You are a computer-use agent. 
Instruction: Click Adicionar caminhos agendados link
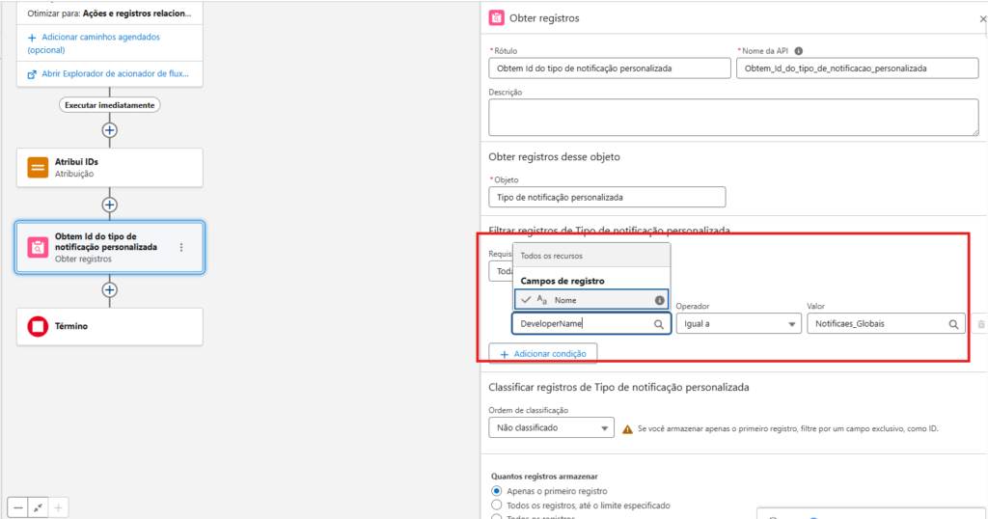94,37
